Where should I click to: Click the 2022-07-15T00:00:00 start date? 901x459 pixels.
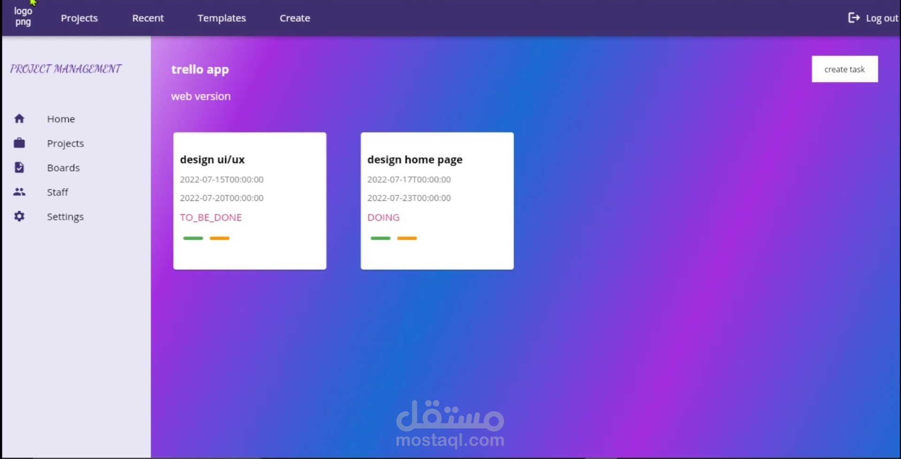pyautogui.click(x=222, y=179)
